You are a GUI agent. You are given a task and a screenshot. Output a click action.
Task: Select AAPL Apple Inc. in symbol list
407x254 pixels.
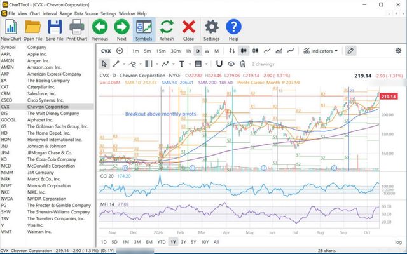point(47,54)
